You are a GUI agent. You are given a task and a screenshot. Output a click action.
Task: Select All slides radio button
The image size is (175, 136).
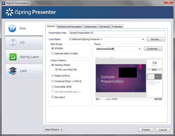52,48
